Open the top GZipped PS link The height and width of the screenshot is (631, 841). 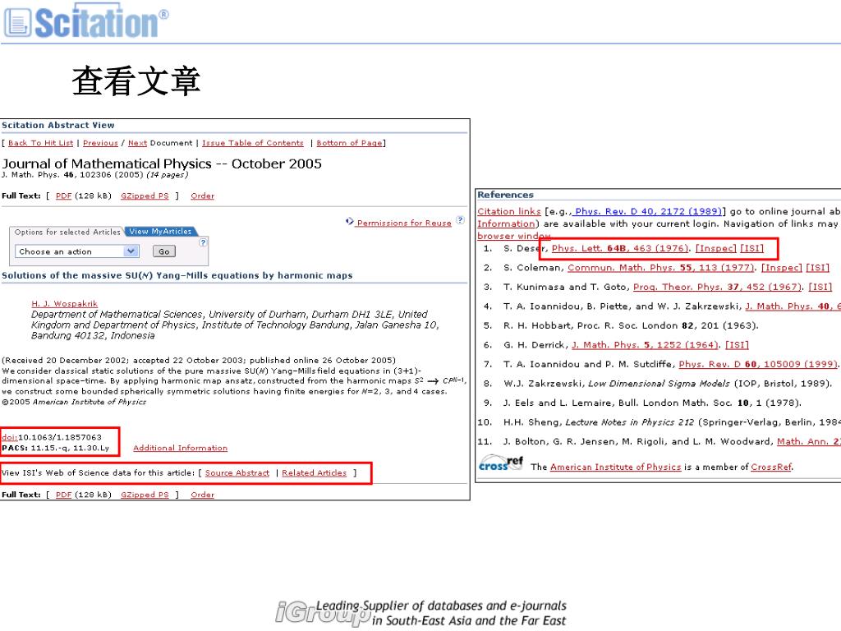pos(145,196)
